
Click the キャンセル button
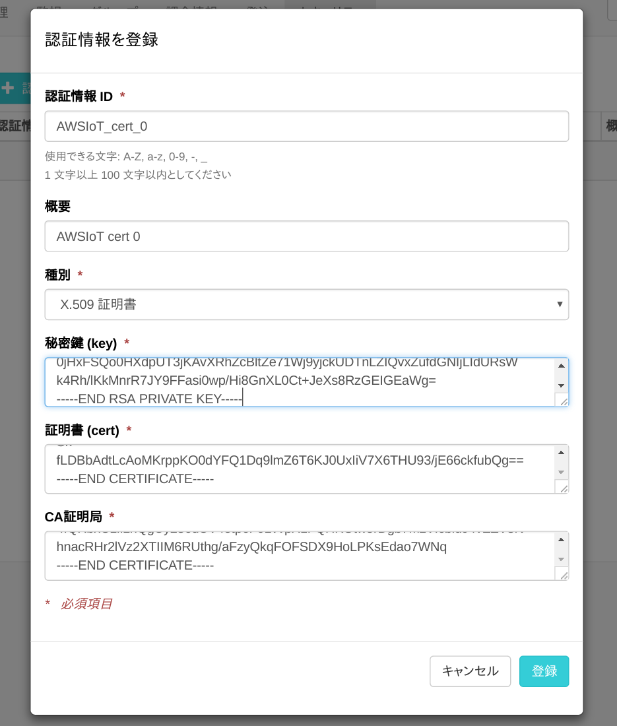pyautogui.click(x=471, y=671)
